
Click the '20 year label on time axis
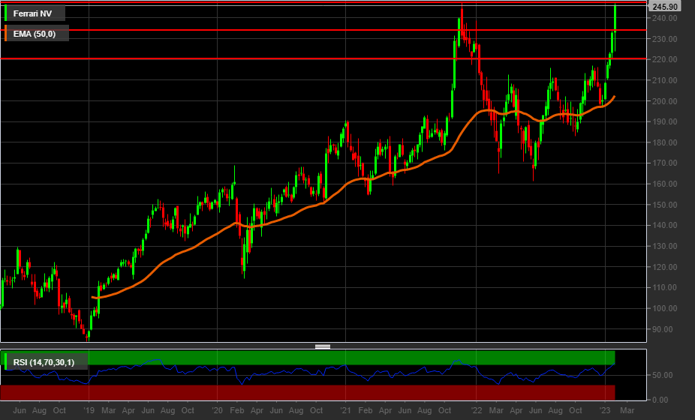217,410
